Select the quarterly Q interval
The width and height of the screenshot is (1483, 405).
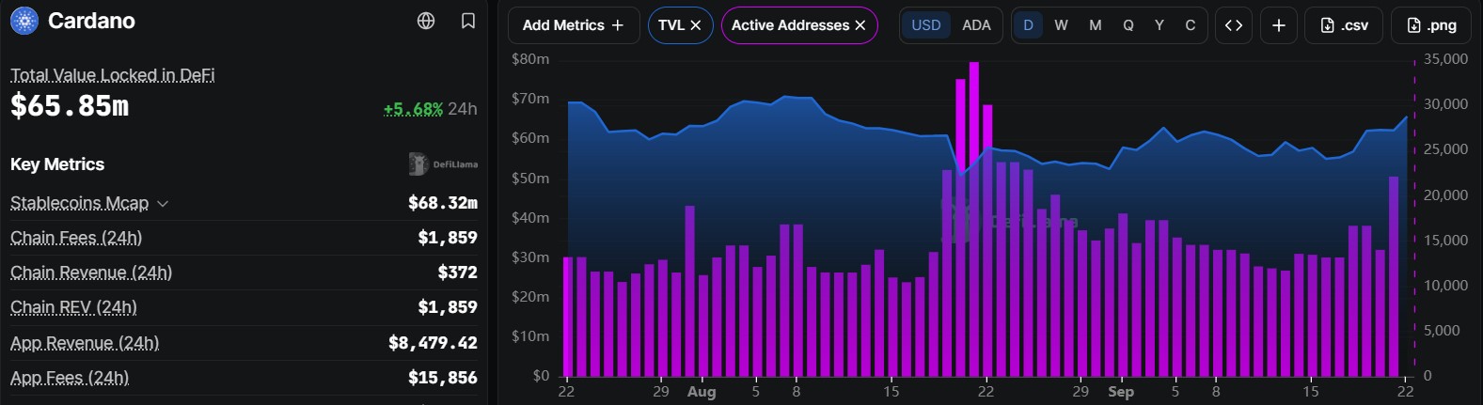pos(1128,25)
